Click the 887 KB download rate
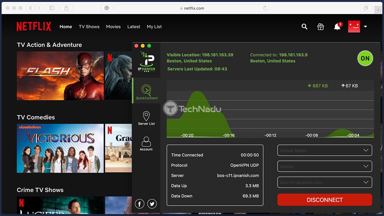 (317, 85)
